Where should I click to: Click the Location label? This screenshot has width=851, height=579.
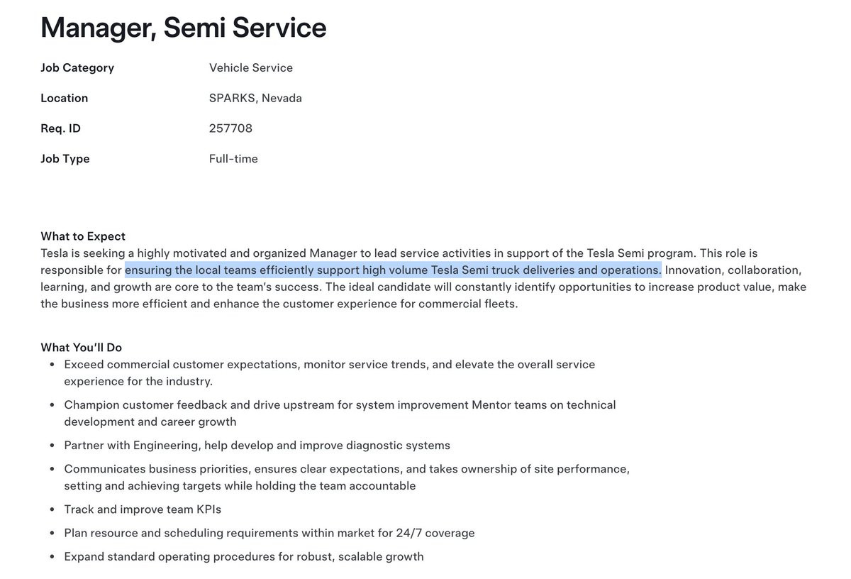(65, 98)
